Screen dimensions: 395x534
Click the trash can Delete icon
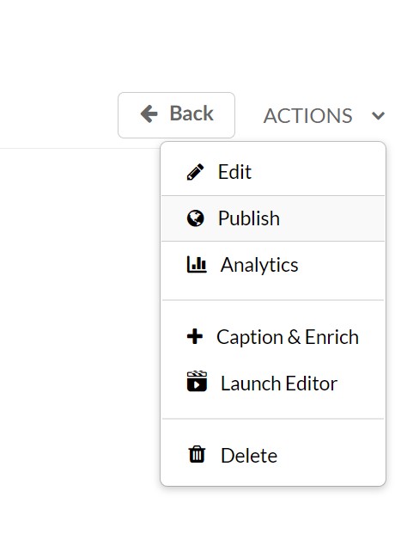(197, 454)
